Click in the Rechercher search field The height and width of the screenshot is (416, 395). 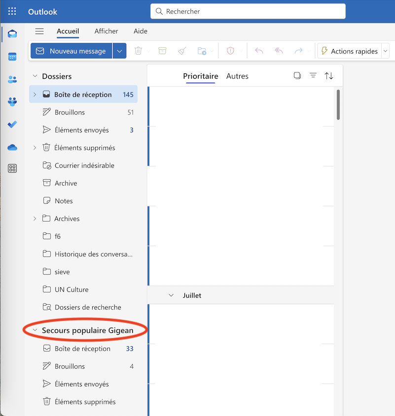[x=251, y=11]
